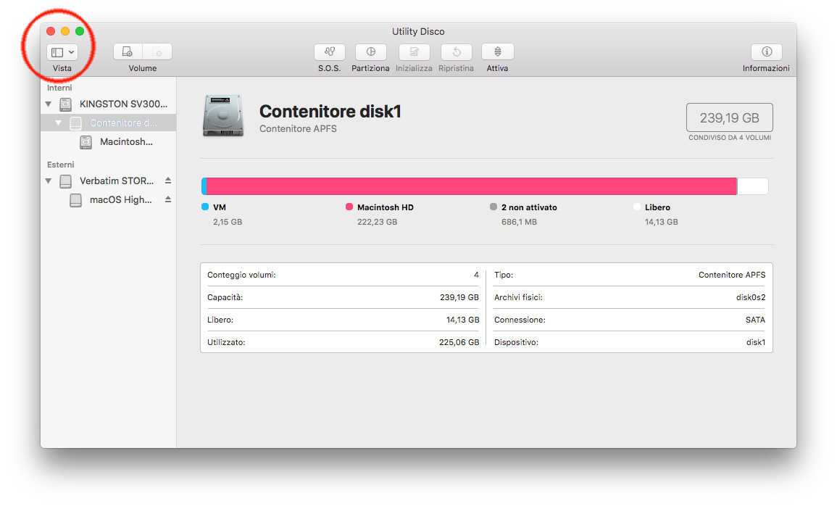Click the macOS High volume icon
The height and width of the screenshot is (506, 837).
[x=76, y=200]
